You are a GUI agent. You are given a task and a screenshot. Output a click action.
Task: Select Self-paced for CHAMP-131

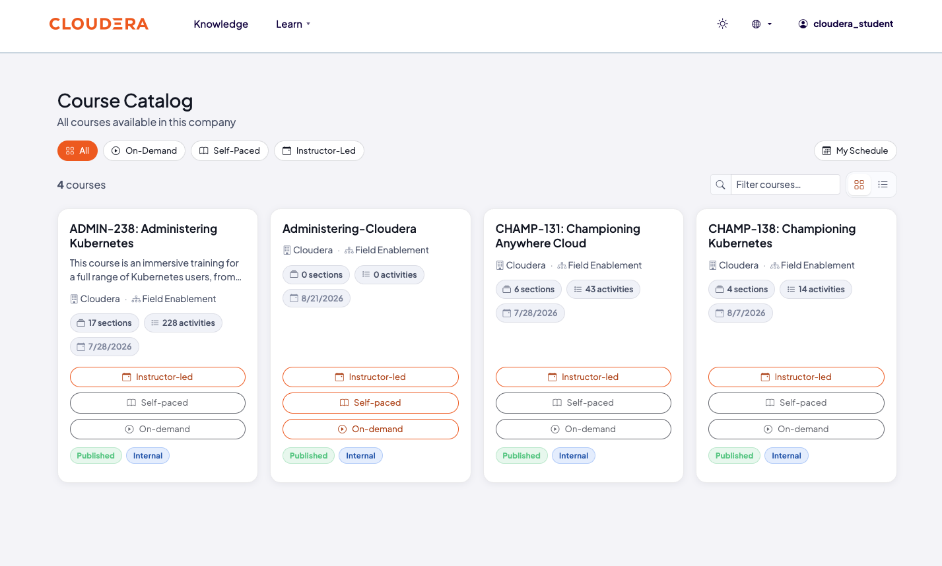pos(584,402)
